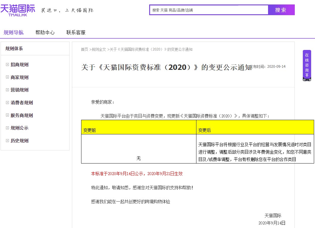The image size is (315, 228).
Task: Select 招商规则 in the sidebar
Action: pyautogui.click(x=20, y=65)
